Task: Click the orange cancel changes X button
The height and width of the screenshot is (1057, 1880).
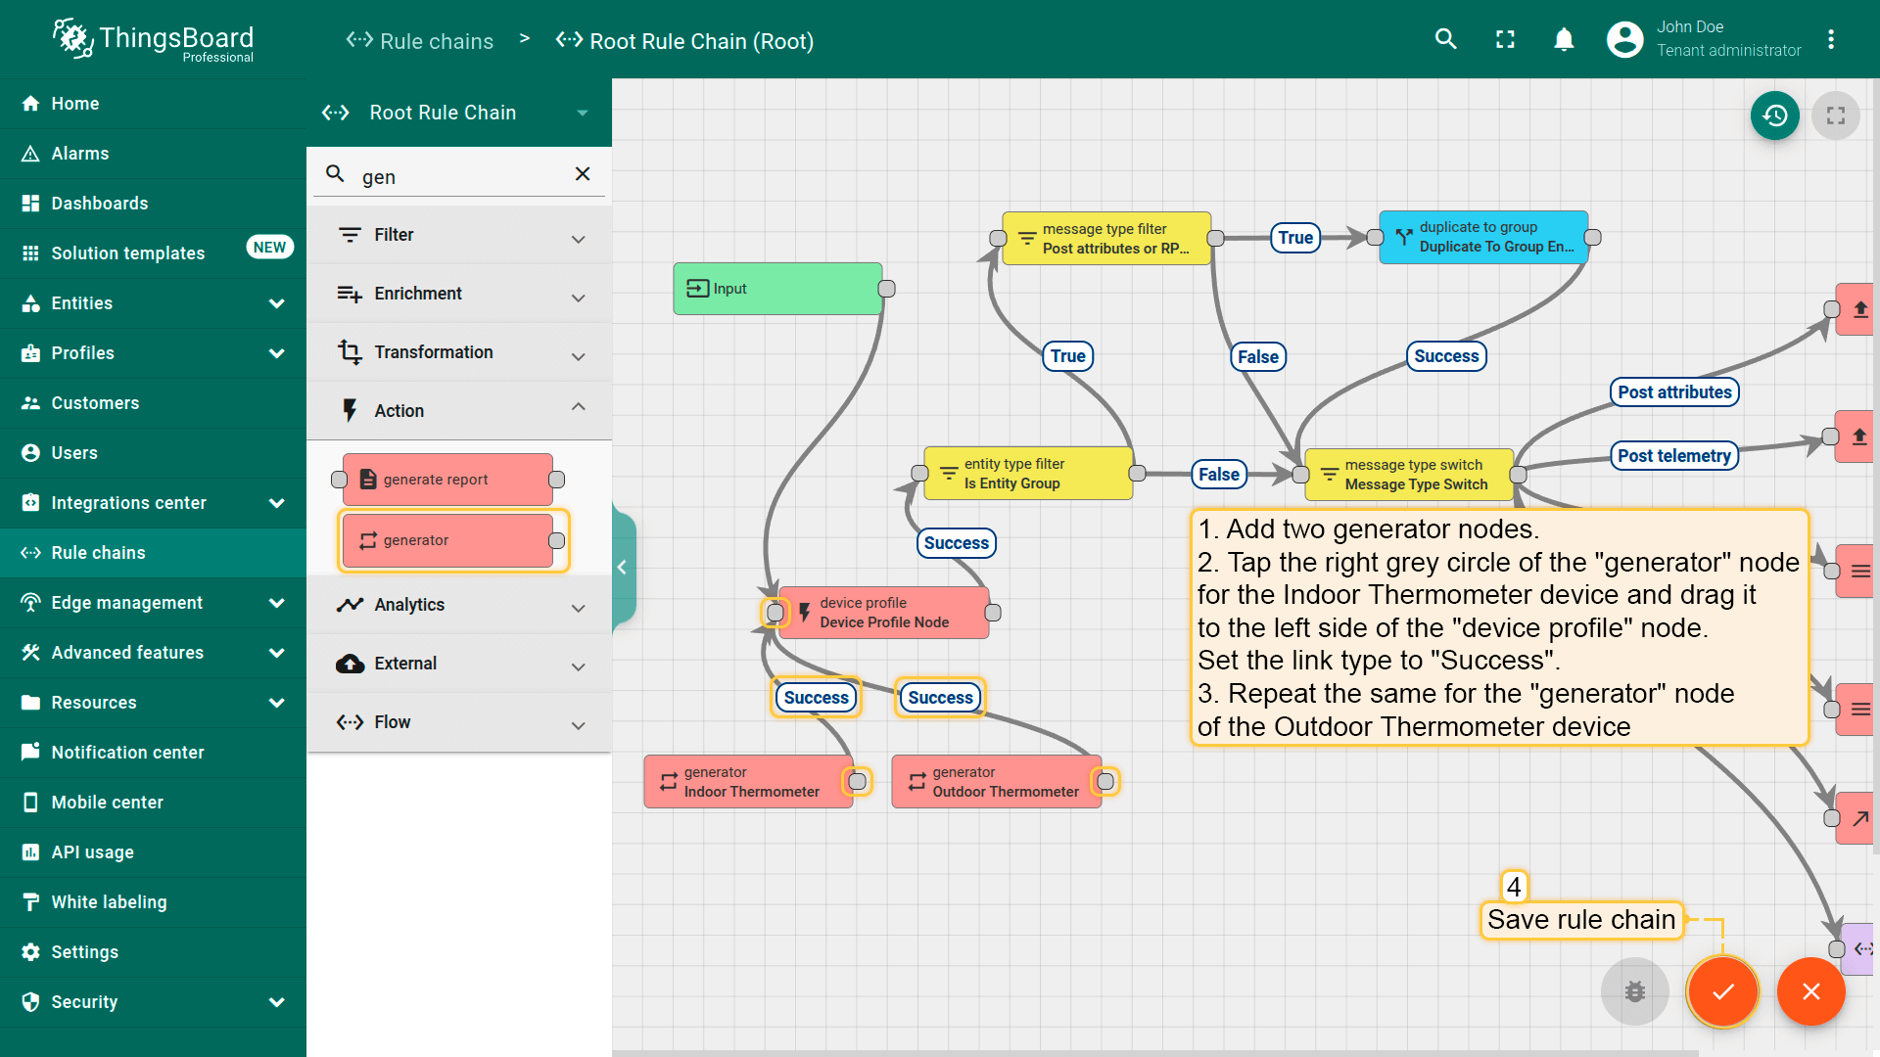Action: (x=1810, y=991)
